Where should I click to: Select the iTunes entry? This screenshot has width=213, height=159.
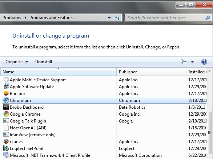(16, 142)
